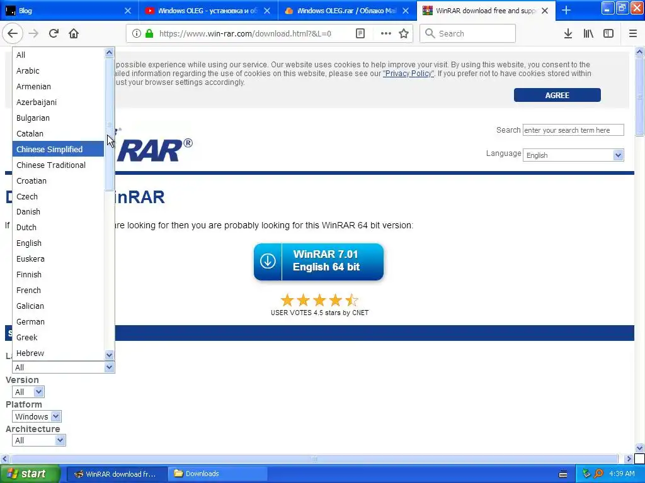Collapse the language filter combo box
The image size is (645, 483).
point(64,367)
